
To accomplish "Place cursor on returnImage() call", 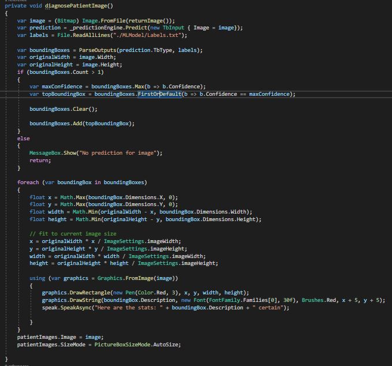I will [149, 21].
